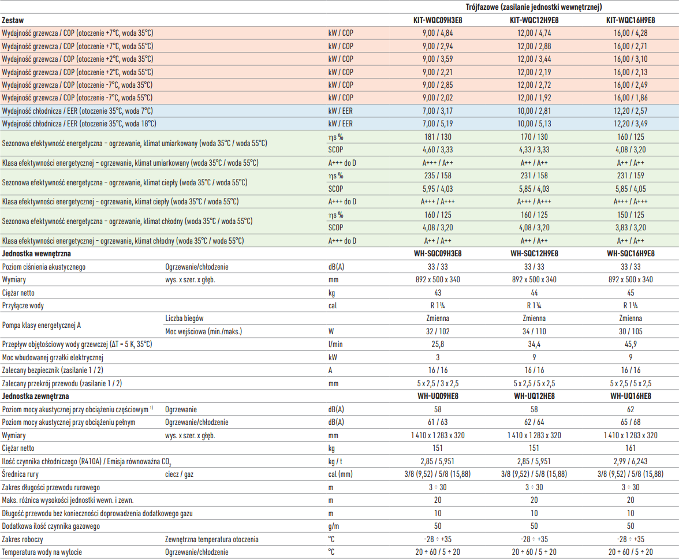
Task: Click the WH-UQ16HE8 model name
Action: click(x=630, y=396)
